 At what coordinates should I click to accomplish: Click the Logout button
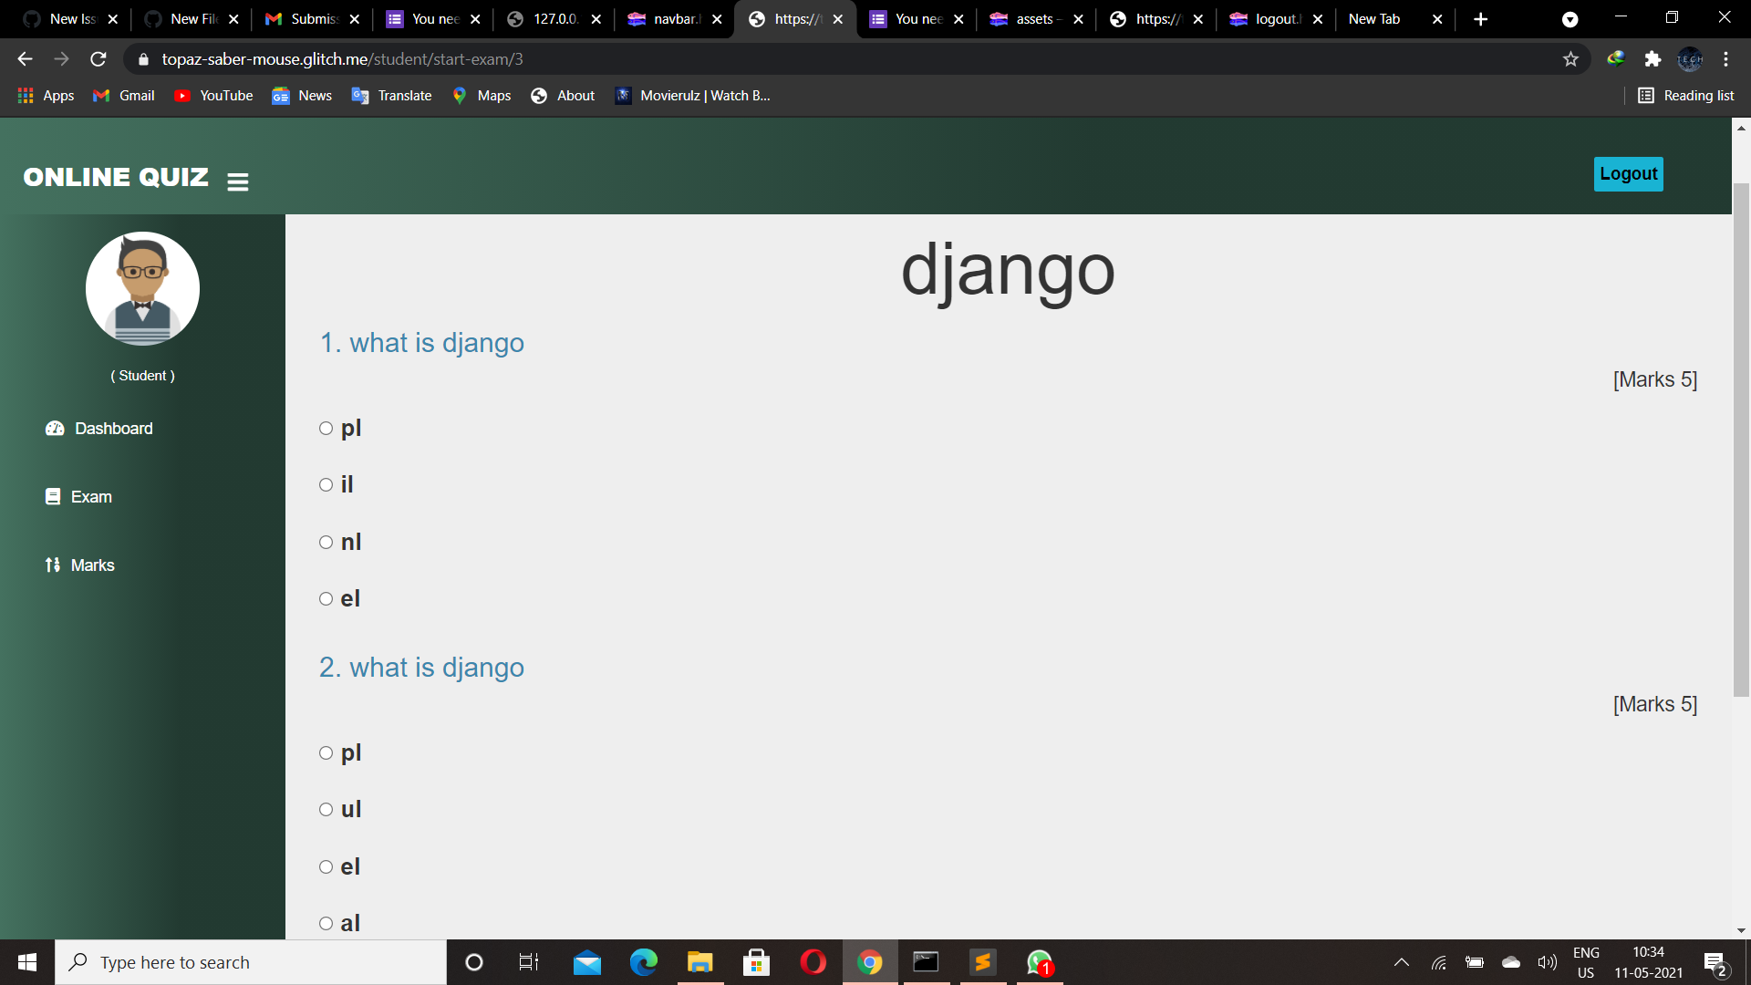[x=1627, y=173]
